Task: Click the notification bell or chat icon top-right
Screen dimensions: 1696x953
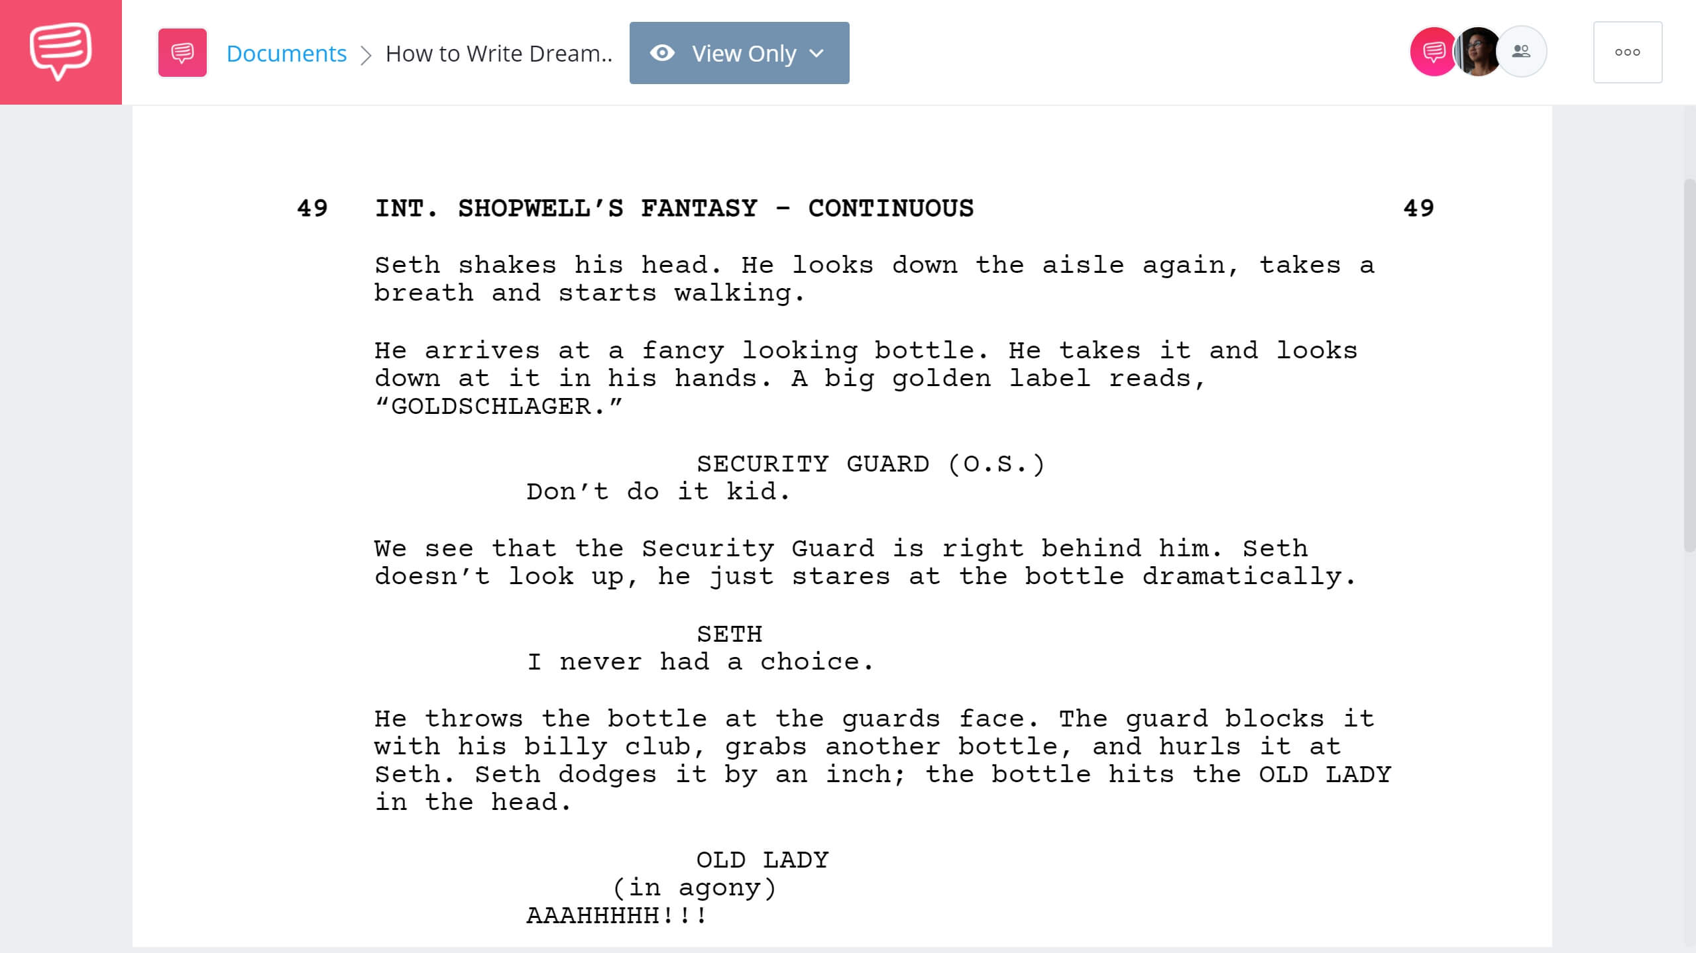Action: pyautogui.click(x=1430, y=51)
